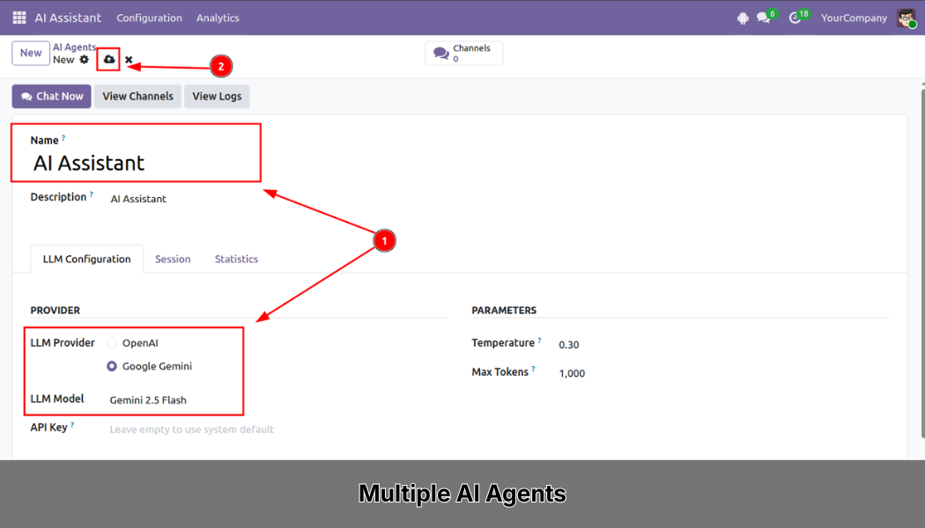Click View Channels button
The width and height of the screenshot is (925, 528).
pos(137,96)
